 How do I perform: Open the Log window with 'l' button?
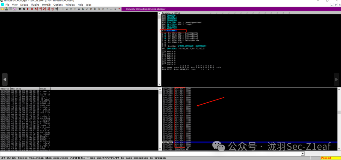(63, 9)
